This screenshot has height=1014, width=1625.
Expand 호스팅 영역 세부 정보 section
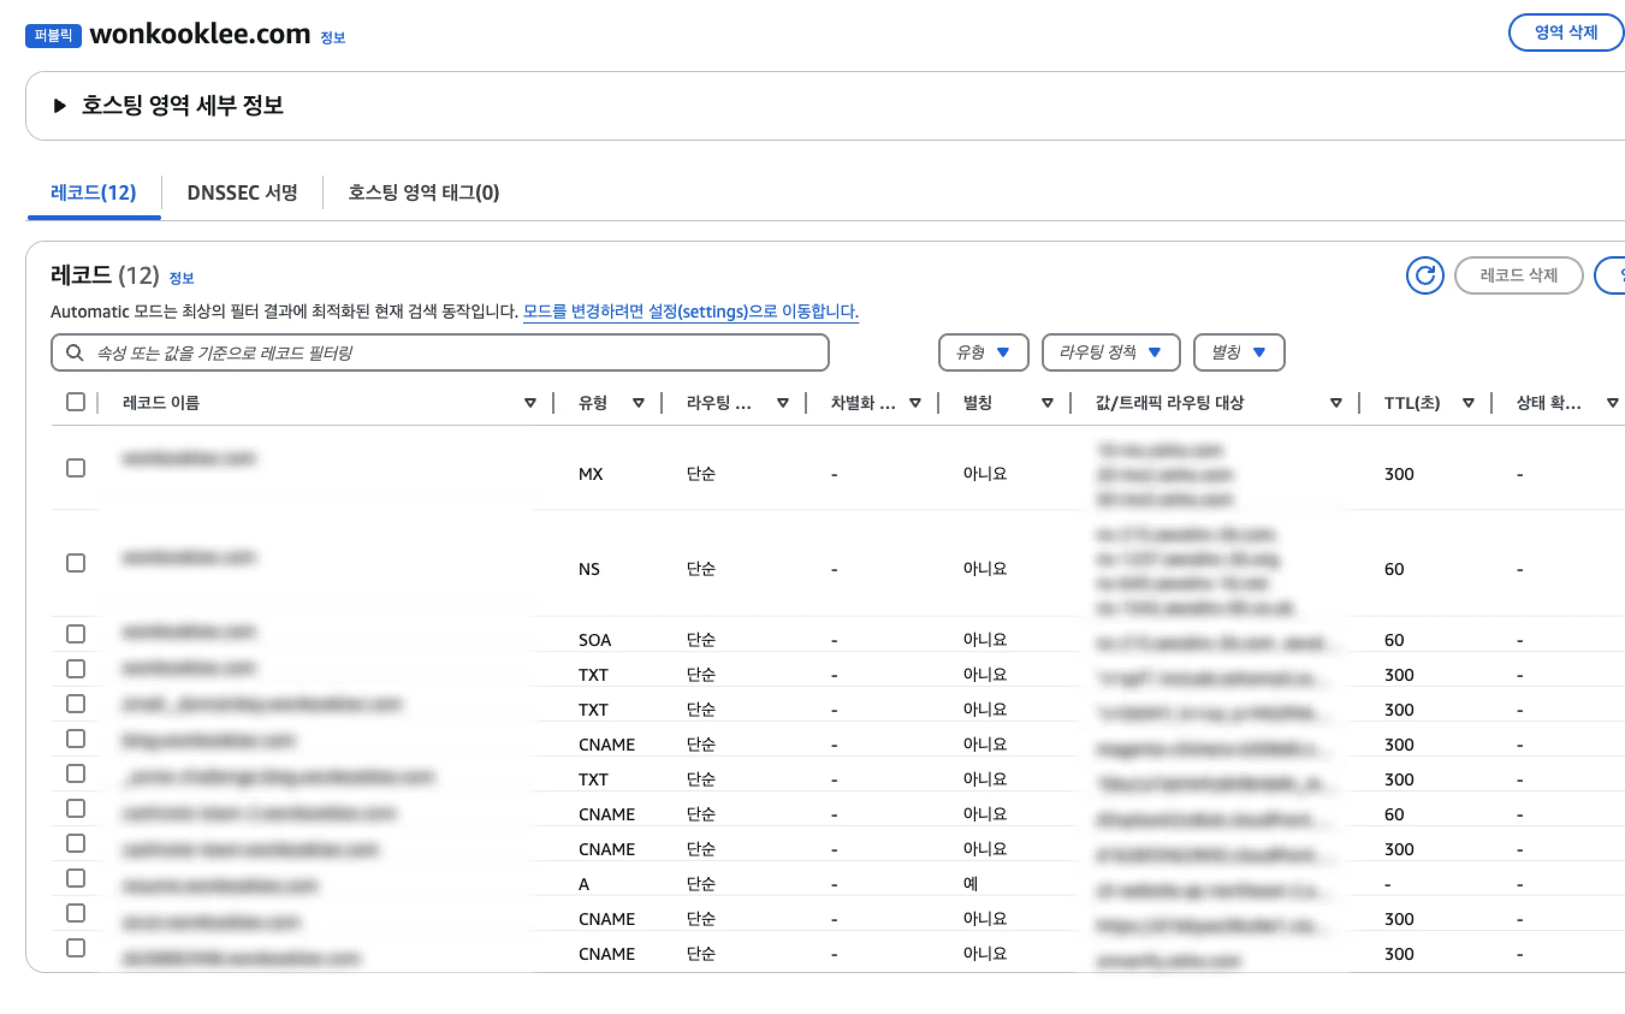click(x=59, y=106)
